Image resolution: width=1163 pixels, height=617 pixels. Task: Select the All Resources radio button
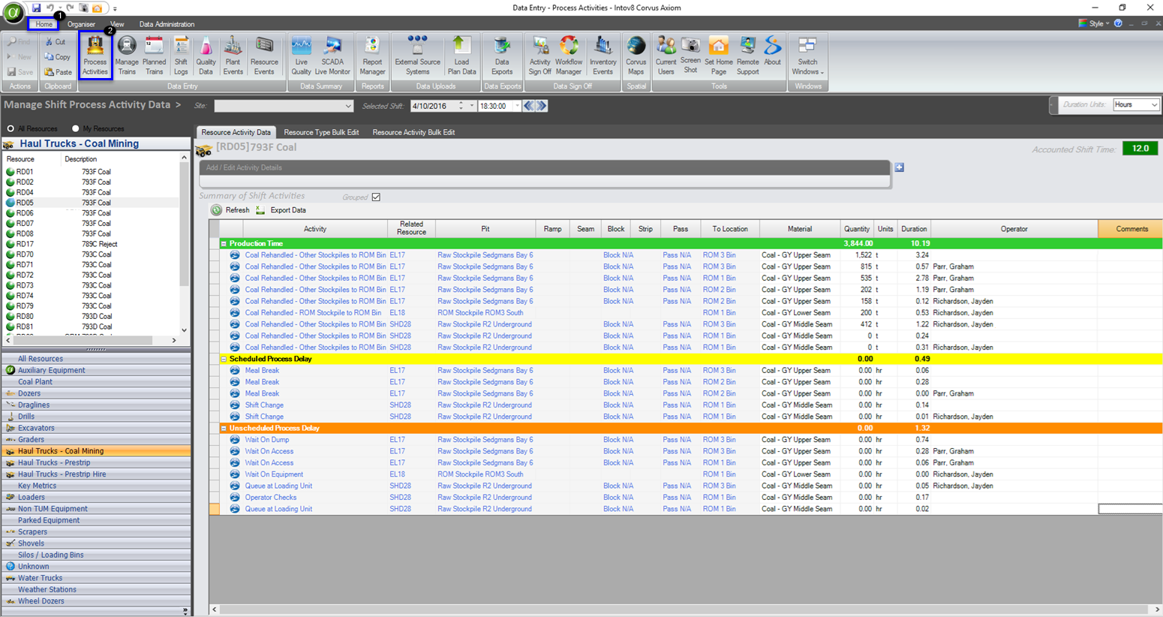pos(11,129)
